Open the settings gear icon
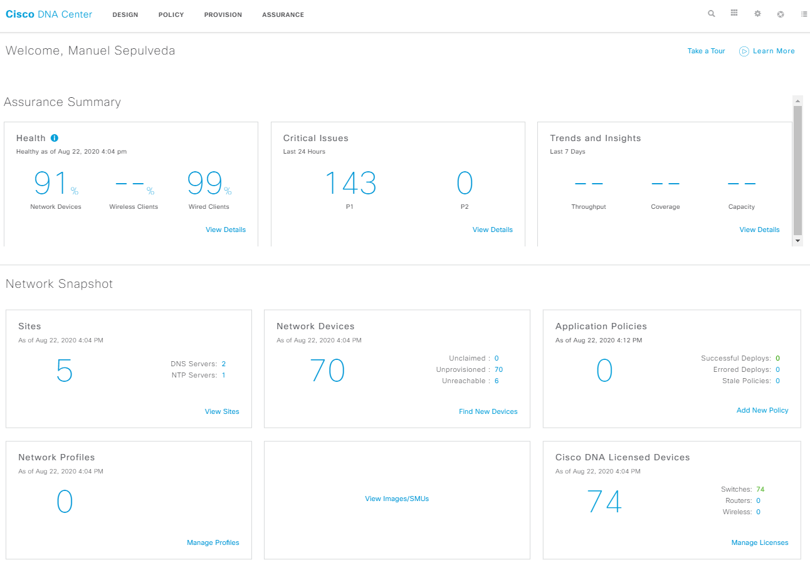Screen dimensions: 810x565 tap(757, 13)
